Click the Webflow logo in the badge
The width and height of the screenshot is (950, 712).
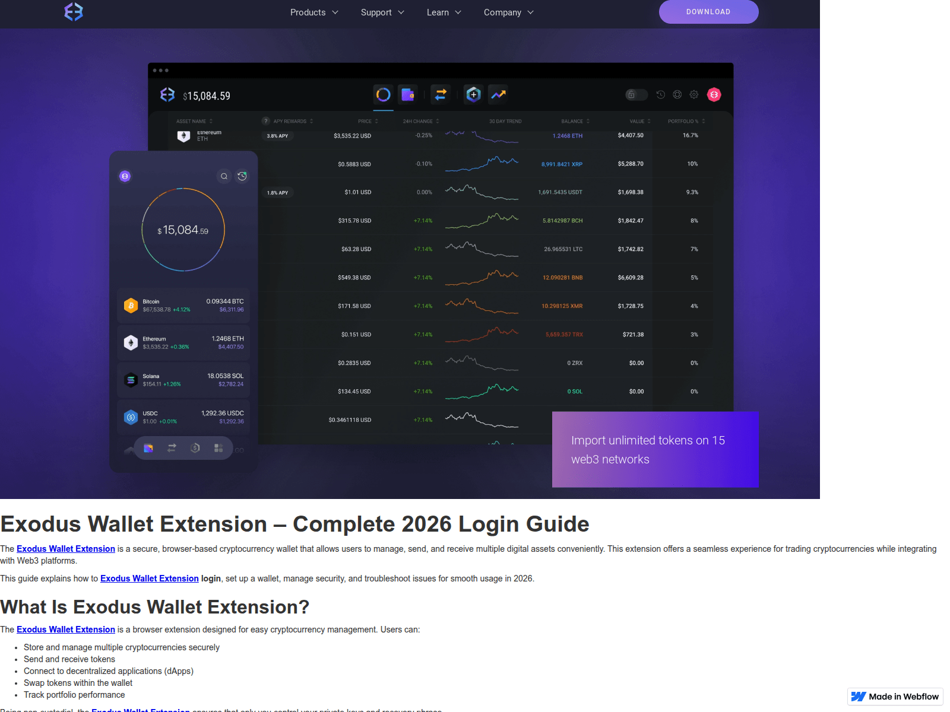click(859, 697)
